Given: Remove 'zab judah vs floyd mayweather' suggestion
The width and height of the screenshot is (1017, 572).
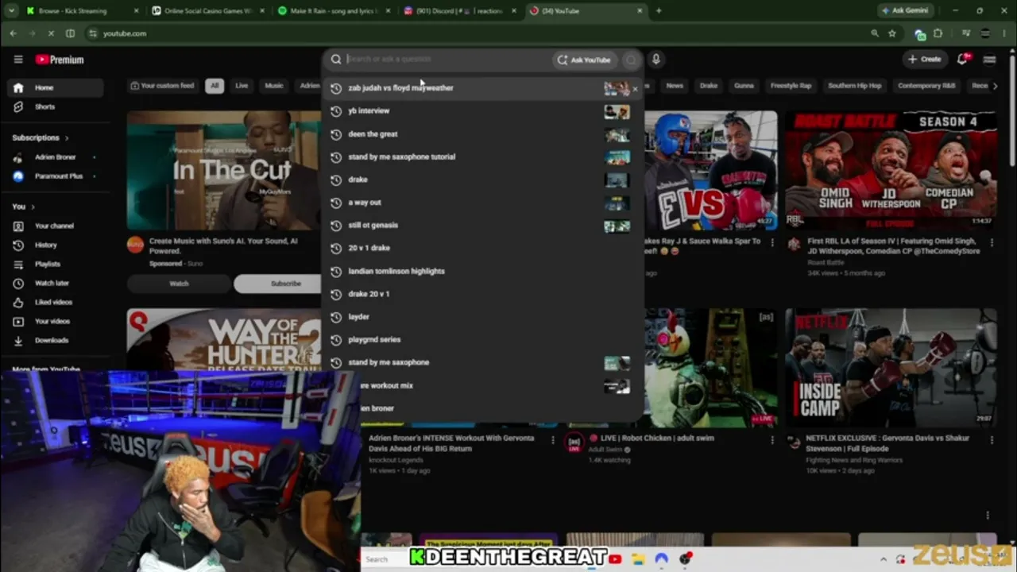Looking at the screenshot, I should click(635, 88).
